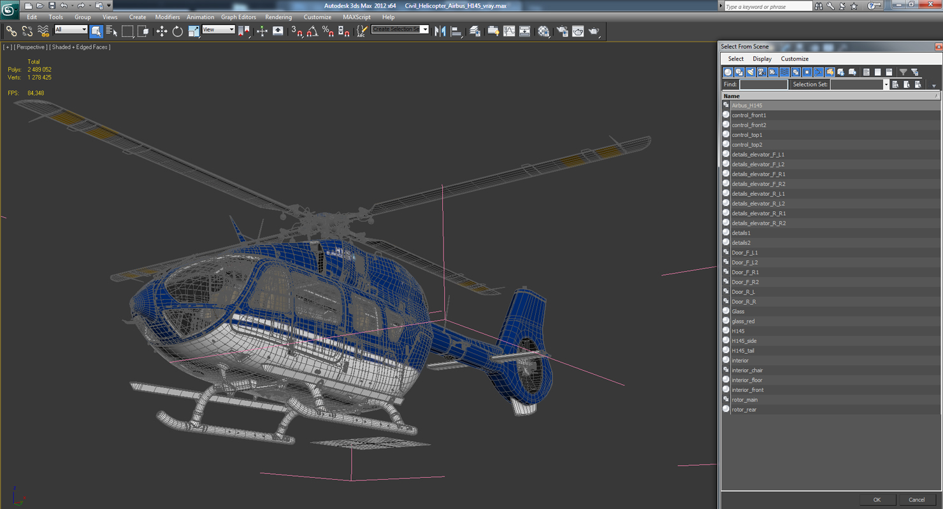Screen dimensions: 943x509
Task: Click the viewport Perspective label
Action: tap(31, 47)
